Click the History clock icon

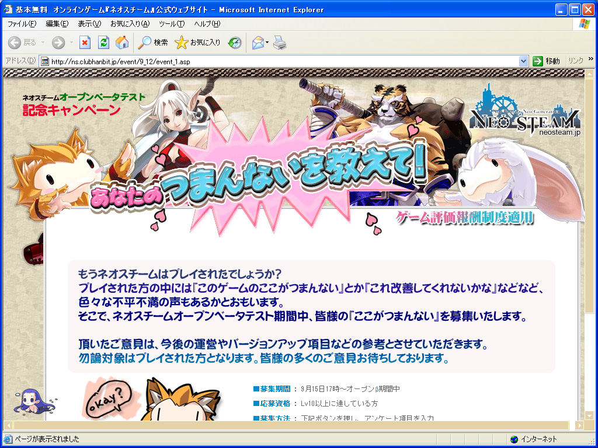[x=235, y=42]
